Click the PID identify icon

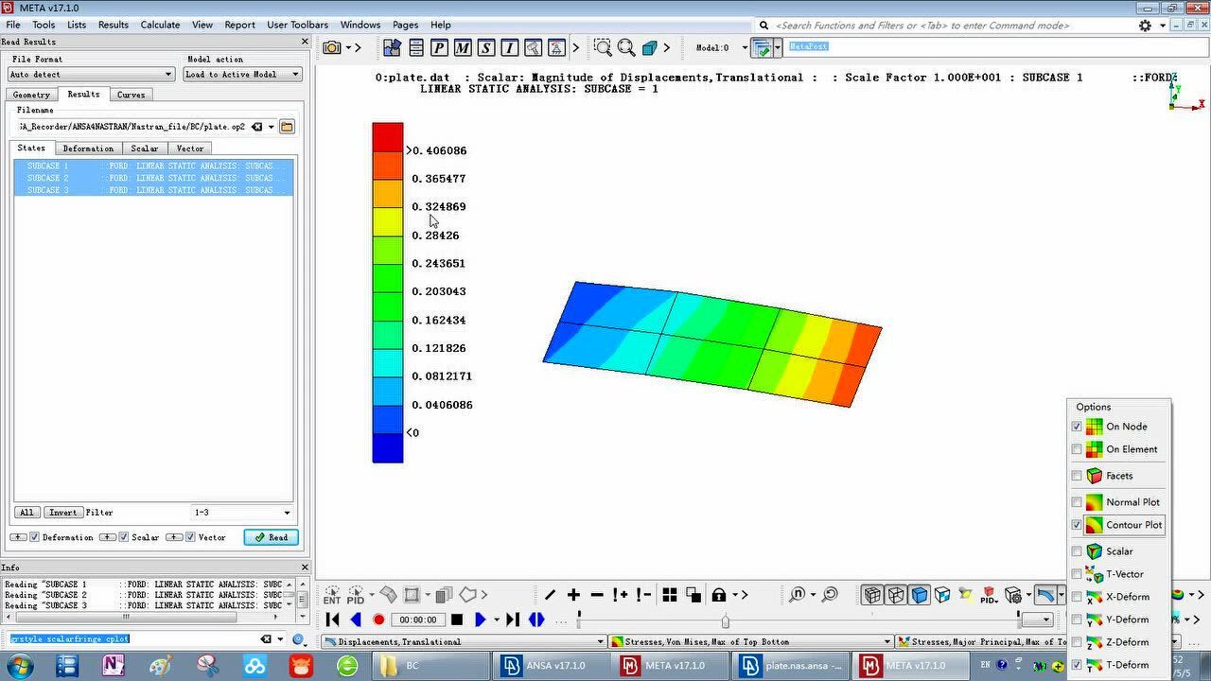tap(356, 595)
